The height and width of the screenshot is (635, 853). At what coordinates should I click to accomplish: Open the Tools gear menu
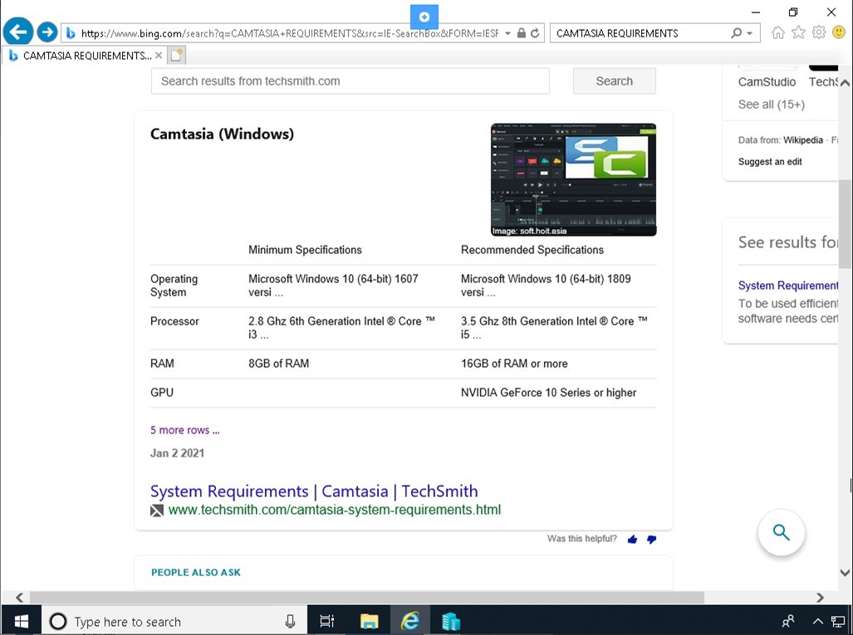pyautogui.click(x=819, y=32)
